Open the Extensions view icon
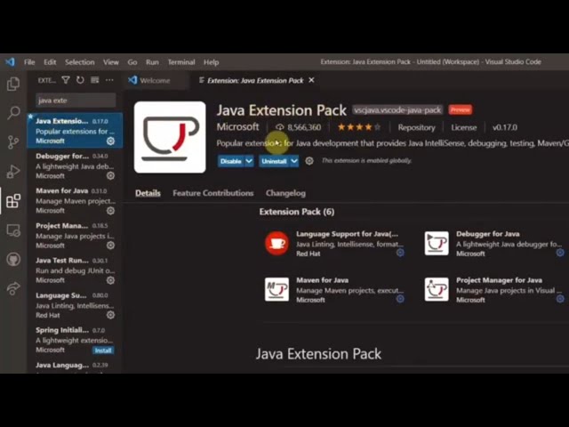569x427 pixels. pyautogui.click(x=13, y=201)
